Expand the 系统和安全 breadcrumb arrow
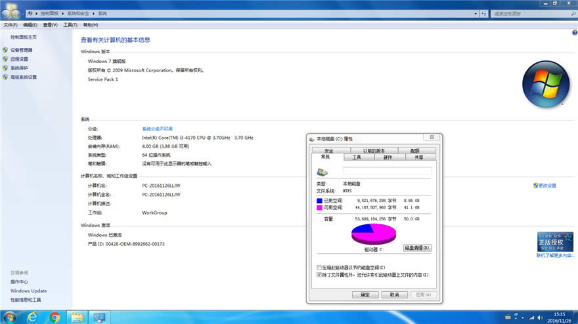The height and width of the screenshot is (324, 578). tap(95, 13)
